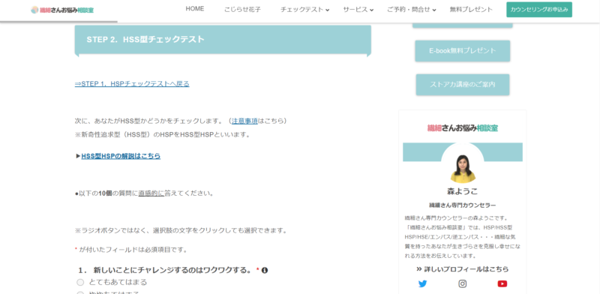Click the とてもあてはまる option label
The image size is (600, 294).
118,282
